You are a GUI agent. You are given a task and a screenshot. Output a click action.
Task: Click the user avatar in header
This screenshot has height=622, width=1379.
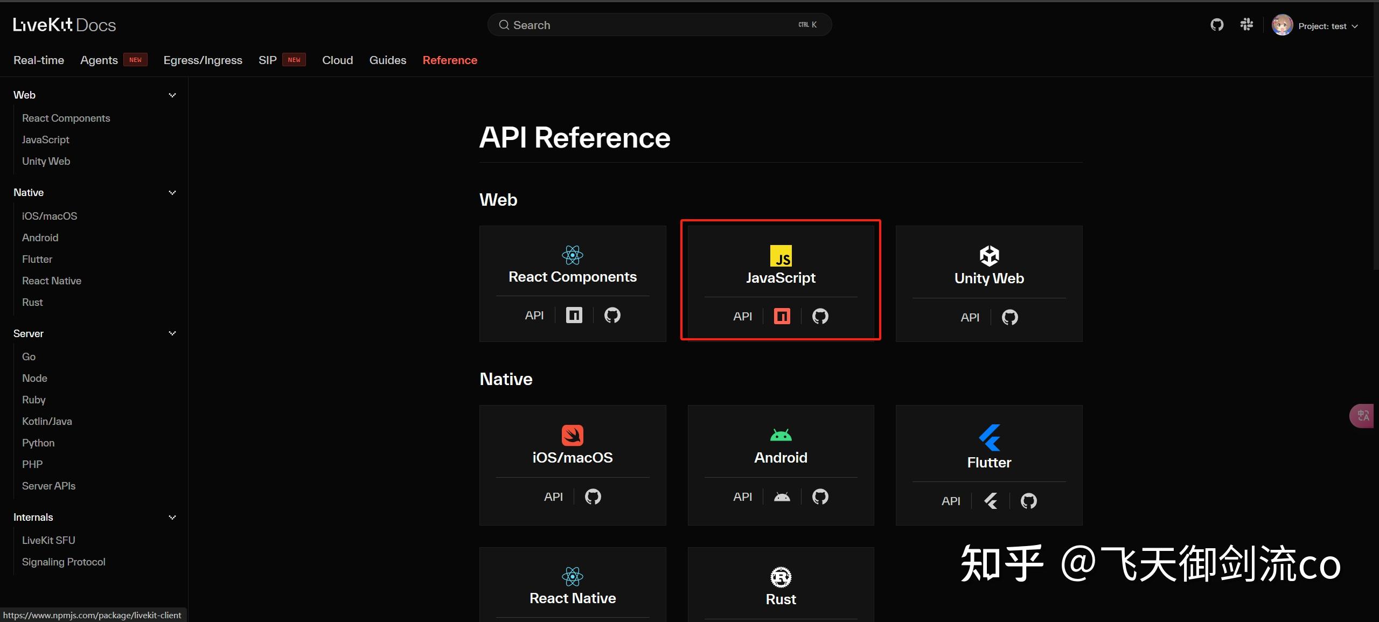[1282, 25]
